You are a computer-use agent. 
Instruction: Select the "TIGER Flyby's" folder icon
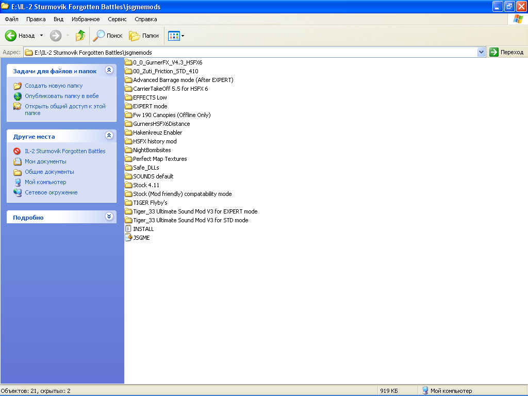(128, 202)
